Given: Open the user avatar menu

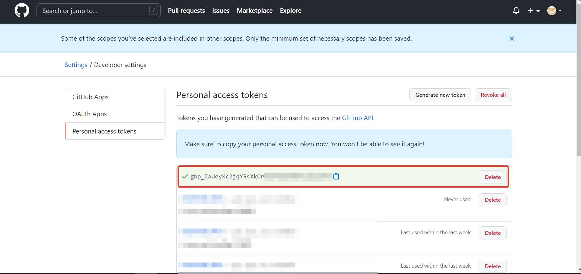Looking at the screenshot, I should [554, 11].
